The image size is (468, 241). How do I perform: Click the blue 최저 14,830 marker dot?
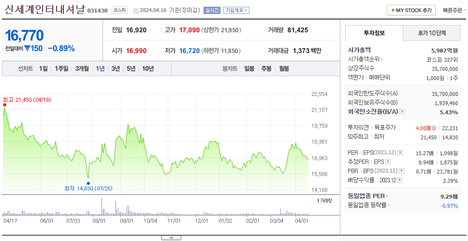tap(88, 183)
